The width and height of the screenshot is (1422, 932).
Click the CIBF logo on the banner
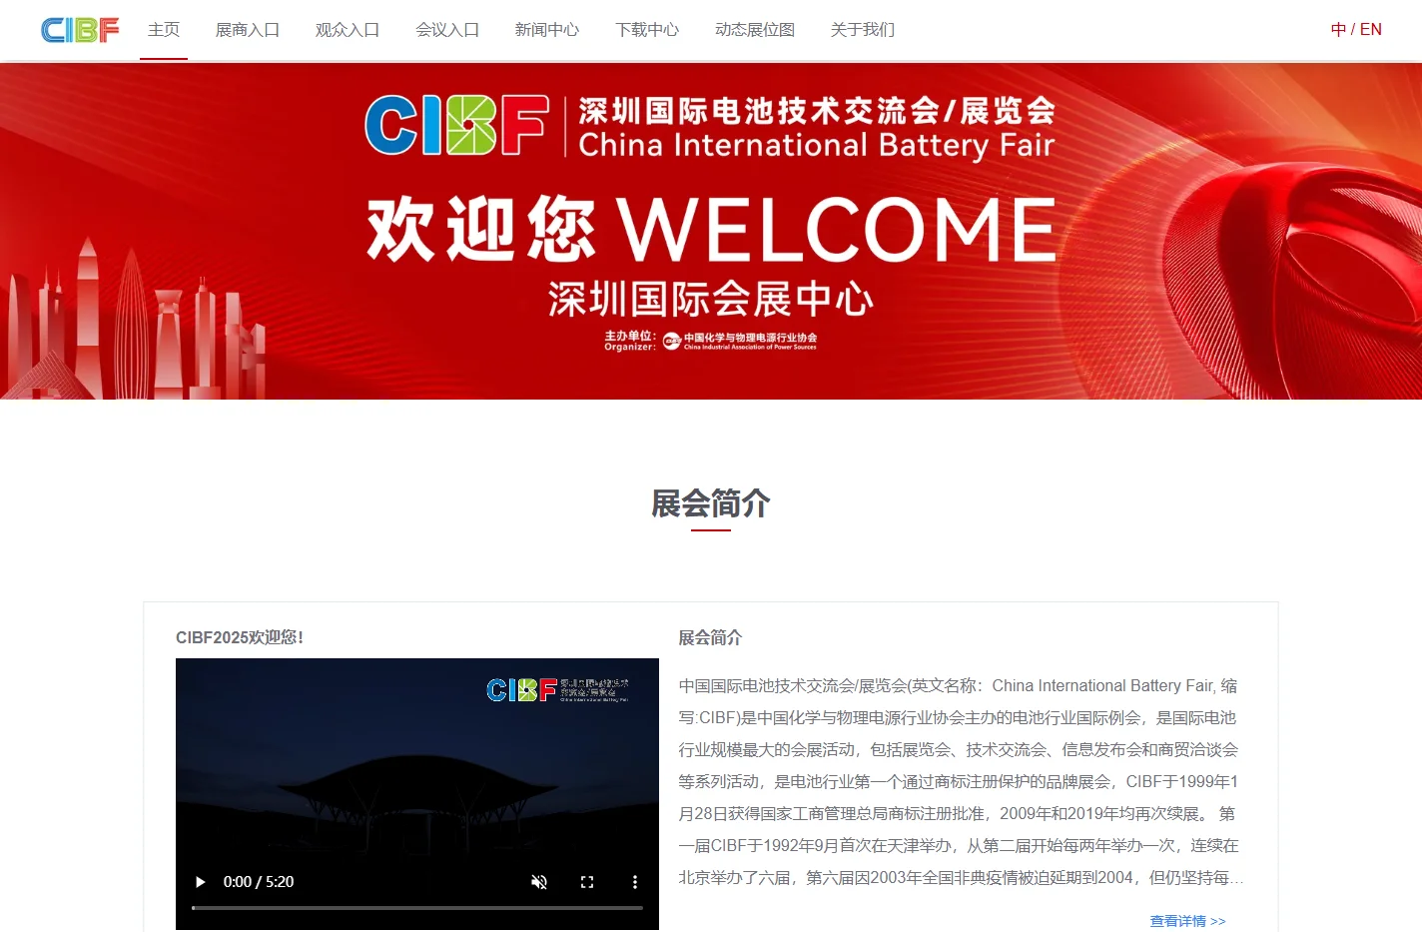(457, 126)
